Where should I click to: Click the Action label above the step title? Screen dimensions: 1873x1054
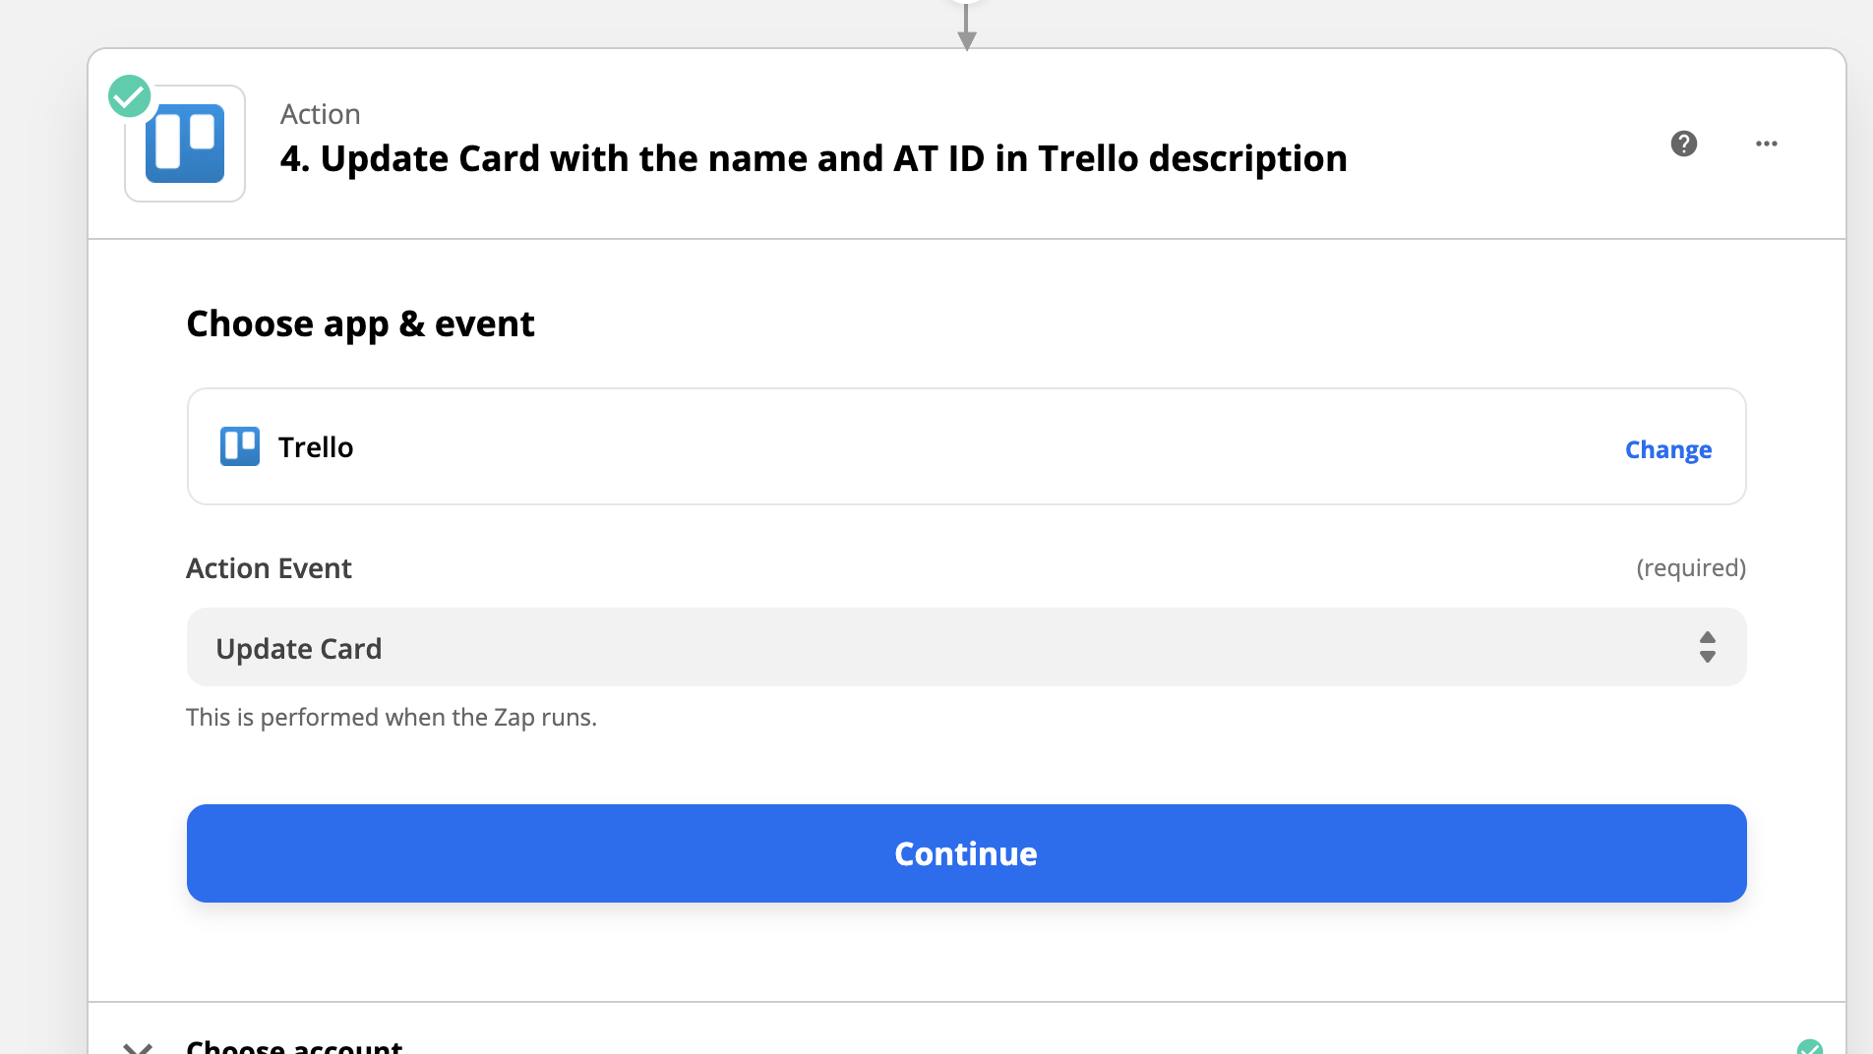click(x=321, y=114)
